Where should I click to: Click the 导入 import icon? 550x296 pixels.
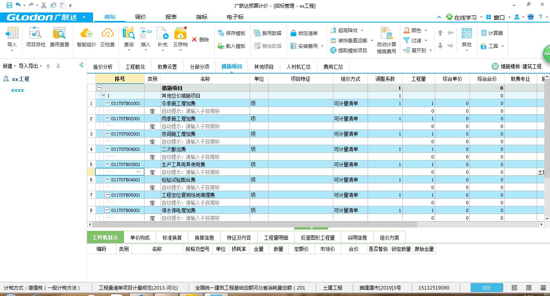click(12, 34)
